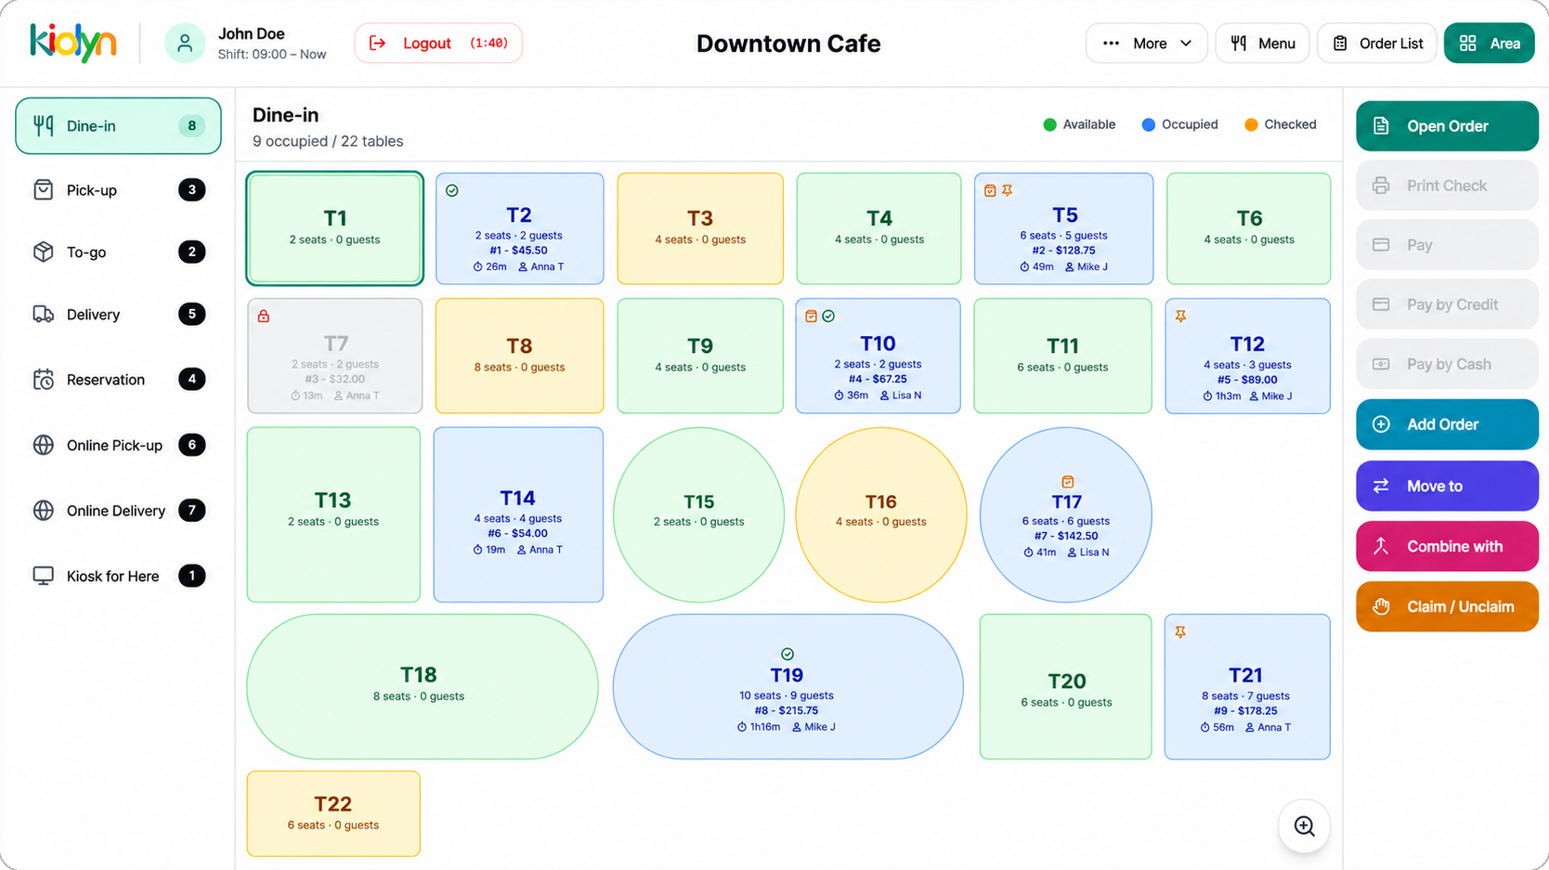The width and height of the screenshot is (1549, 870).
Task: Click the Reservation calendar icon
Action: (x=43, y=379)
